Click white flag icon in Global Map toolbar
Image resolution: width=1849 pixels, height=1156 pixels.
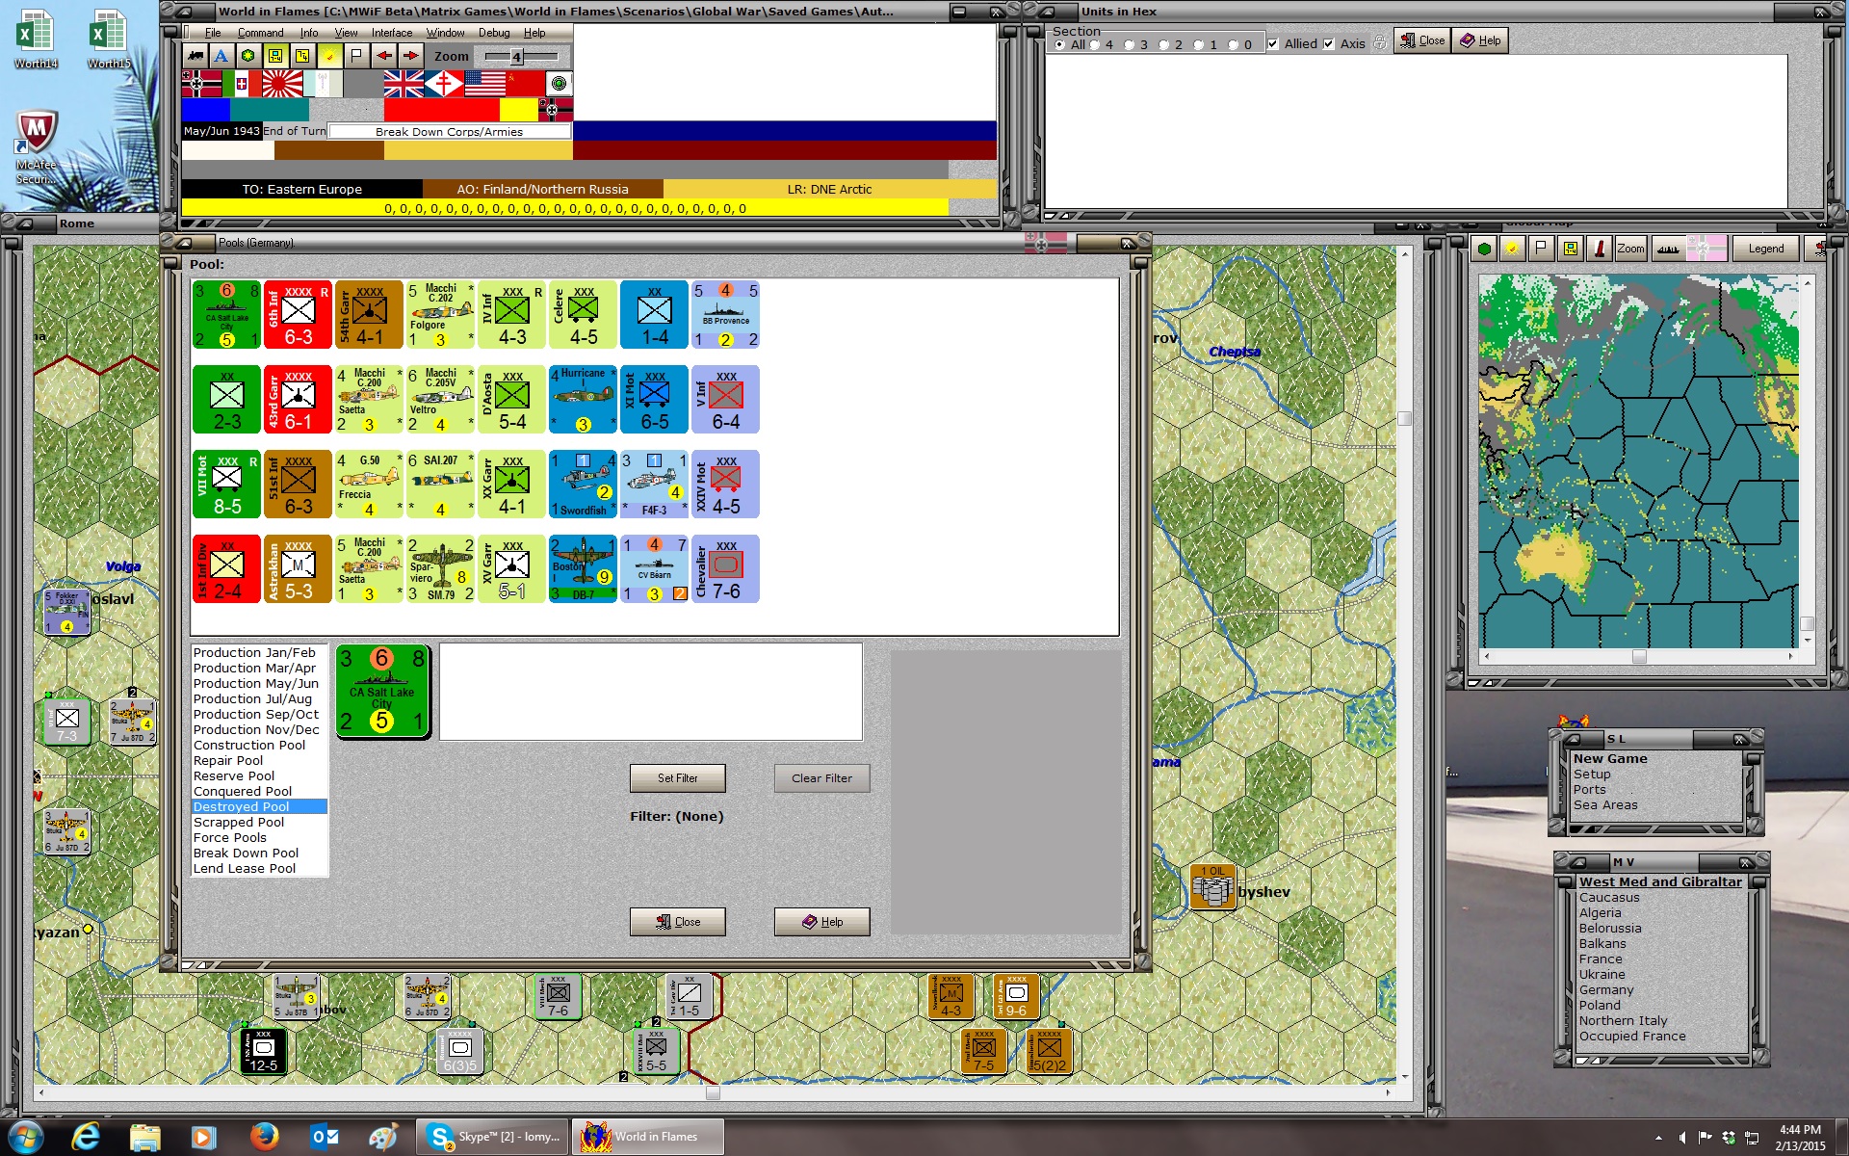click(x=1541, y=249)
